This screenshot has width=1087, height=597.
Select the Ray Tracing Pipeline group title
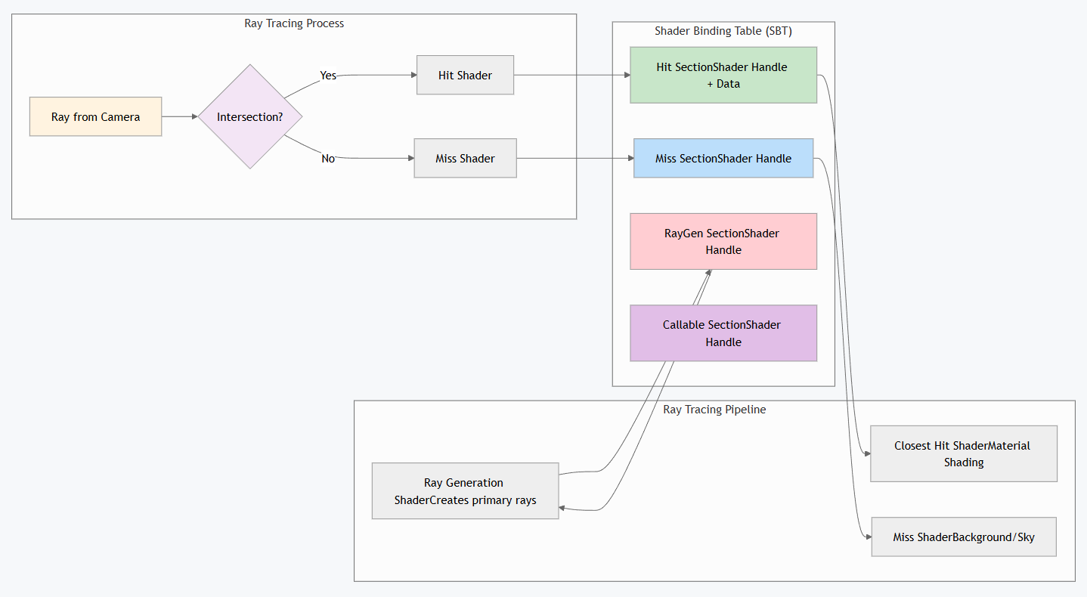coord(714,410)
